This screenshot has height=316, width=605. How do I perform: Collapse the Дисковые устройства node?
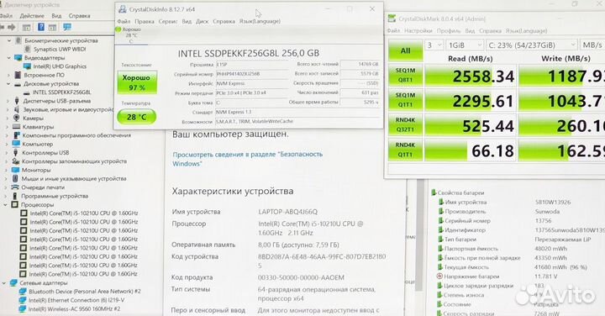[8, 84]
